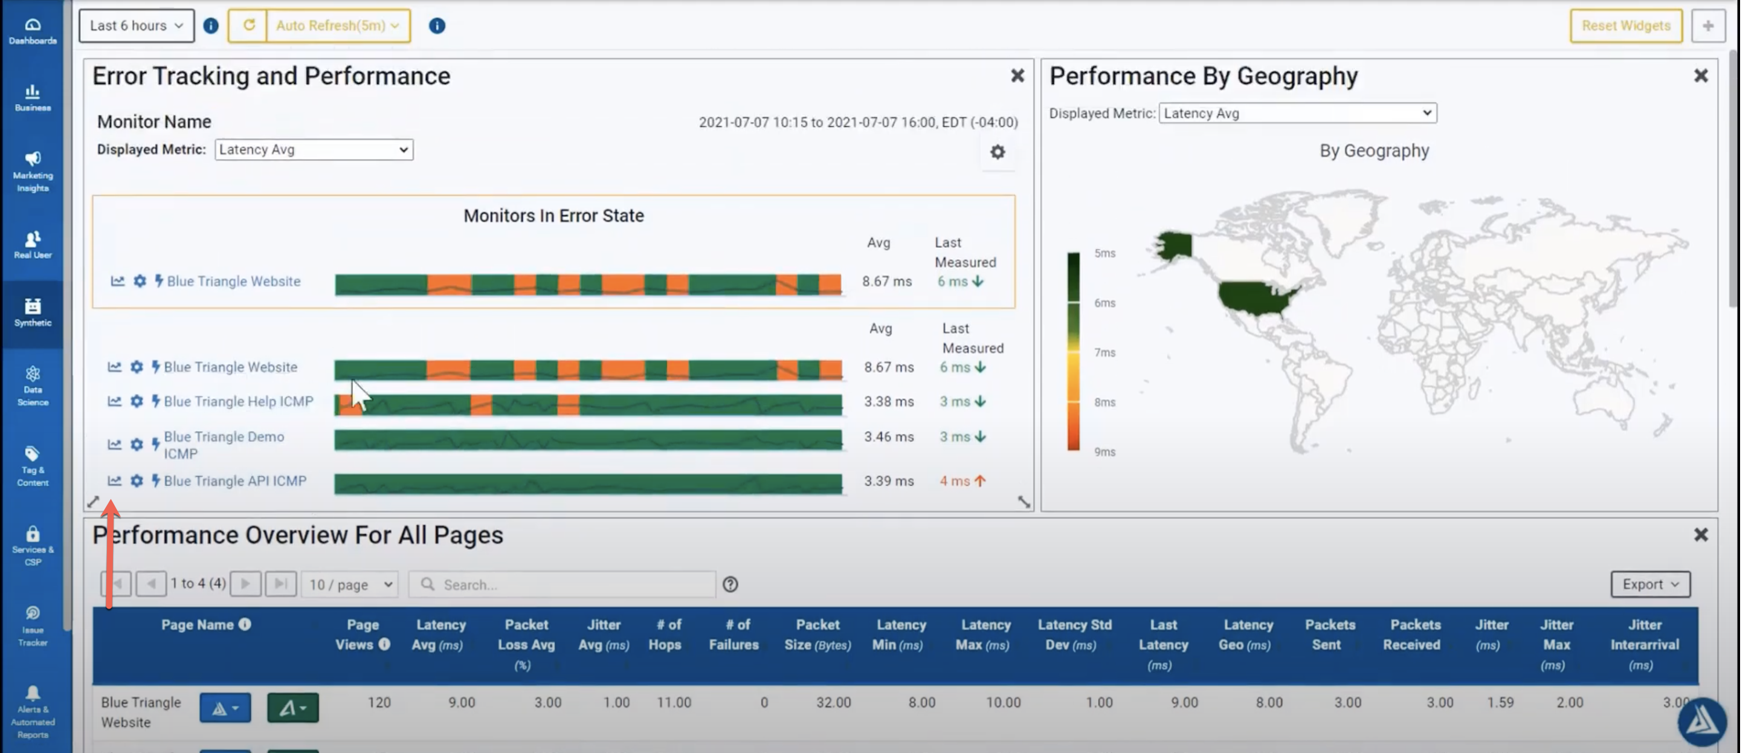Open the green dropdown button for Blue Triangle Website row
The height and width of the screenshot is (753, 1757).
coord(292,708)
